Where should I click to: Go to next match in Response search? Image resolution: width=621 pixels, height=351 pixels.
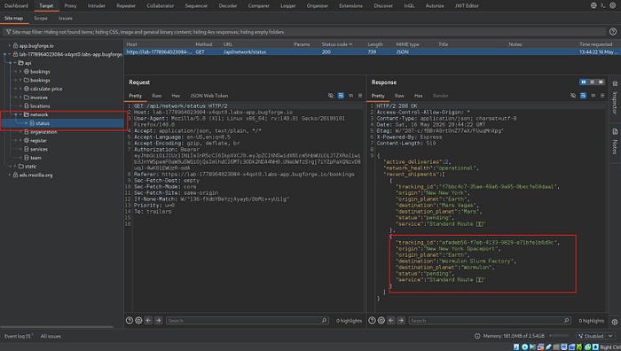(401, 321)
